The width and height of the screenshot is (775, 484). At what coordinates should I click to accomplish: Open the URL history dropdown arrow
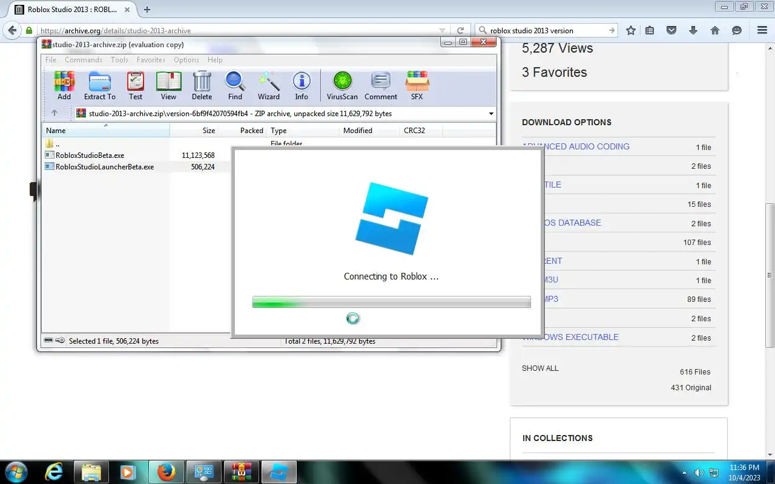pos(443,30)
